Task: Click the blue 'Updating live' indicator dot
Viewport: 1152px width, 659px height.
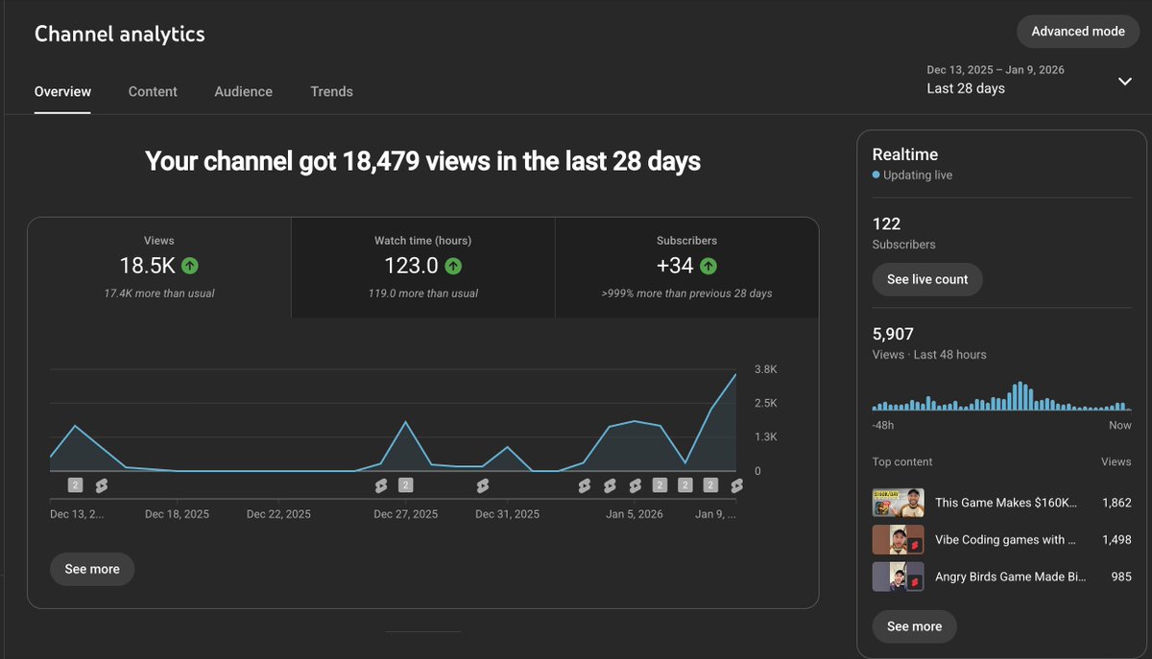Action: 876,175
